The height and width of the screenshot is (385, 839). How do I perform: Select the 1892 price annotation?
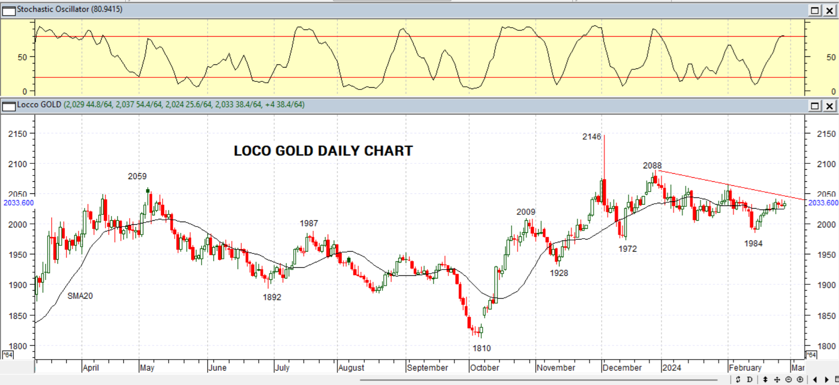click(272, 297)
